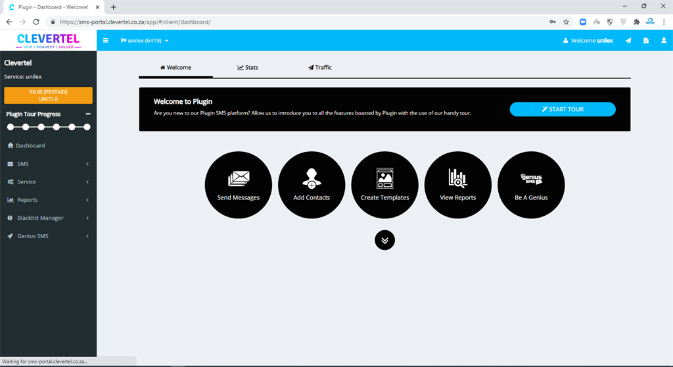Open a new browser tab
This screenshot has height=367, width=673.
[x=113, y=7]
